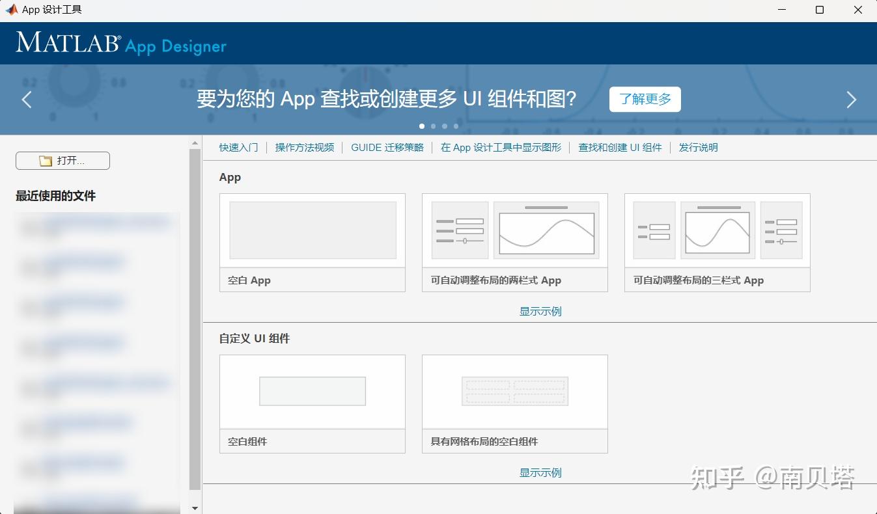Create a 空白组件 custom UI component

coord(312,403)
